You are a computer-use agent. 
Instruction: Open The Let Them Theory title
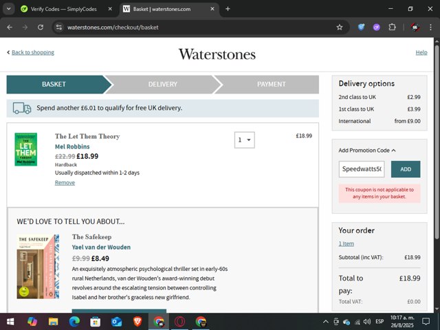pyautogui.click(x=87, y=136)
